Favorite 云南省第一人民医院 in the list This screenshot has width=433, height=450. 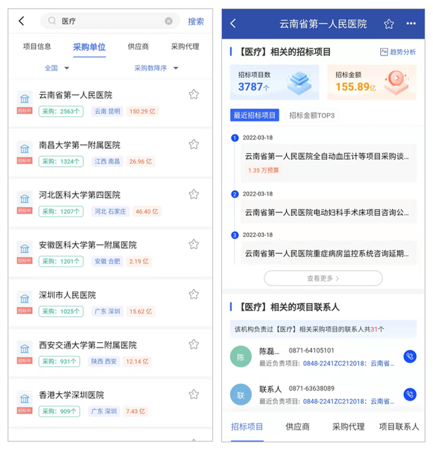[193, 95]
